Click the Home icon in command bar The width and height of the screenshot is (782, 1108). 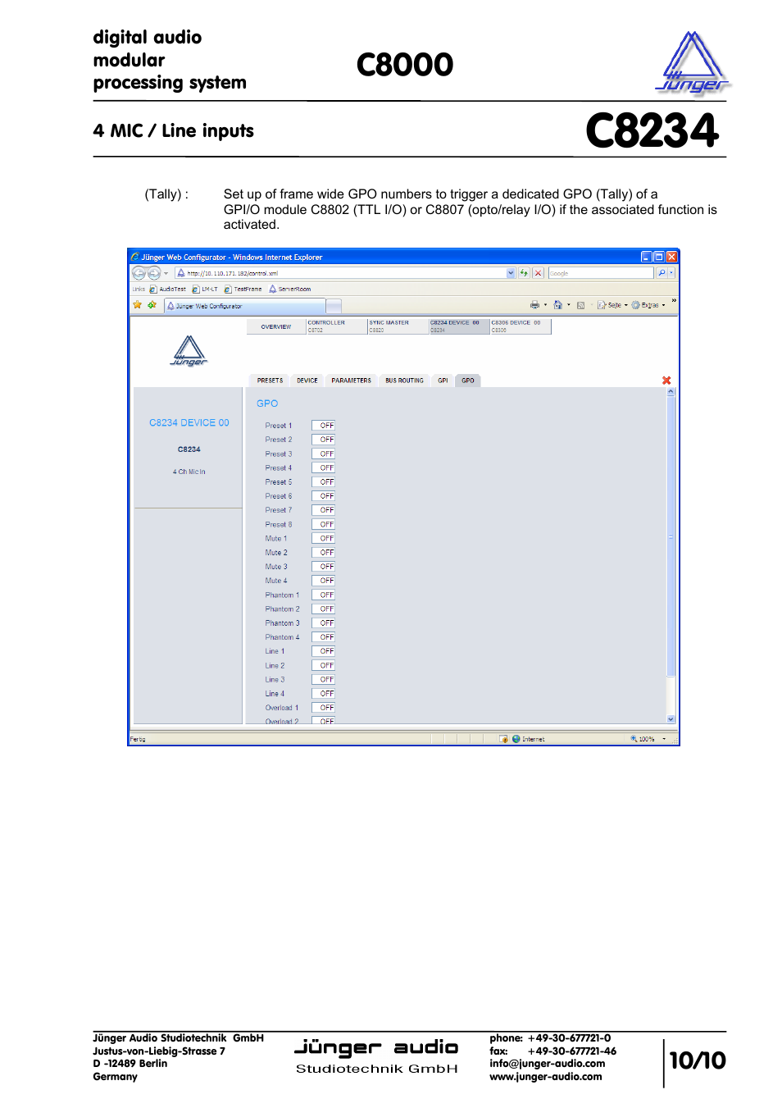tap(558, 305)
